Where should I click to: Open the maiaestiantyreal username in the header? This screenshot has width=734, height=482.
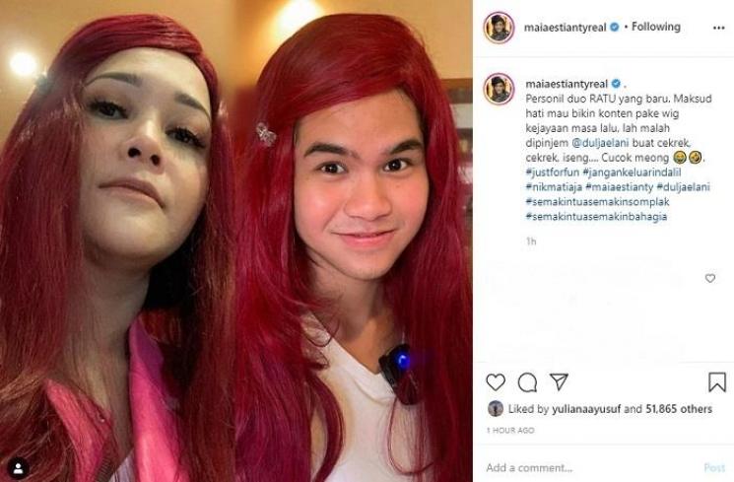pos(565,28)
